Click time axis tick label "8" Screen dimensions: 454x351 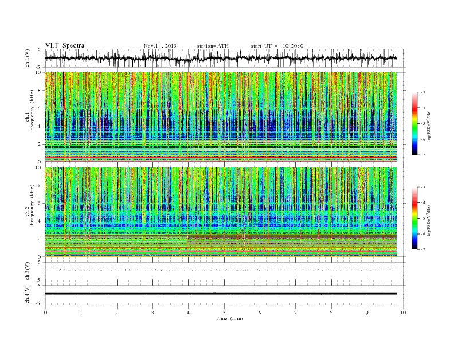pos(331,313)
